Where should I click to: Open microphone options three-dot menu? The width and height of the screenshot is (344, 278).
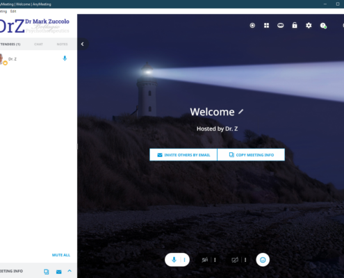[x=184, y=260]
